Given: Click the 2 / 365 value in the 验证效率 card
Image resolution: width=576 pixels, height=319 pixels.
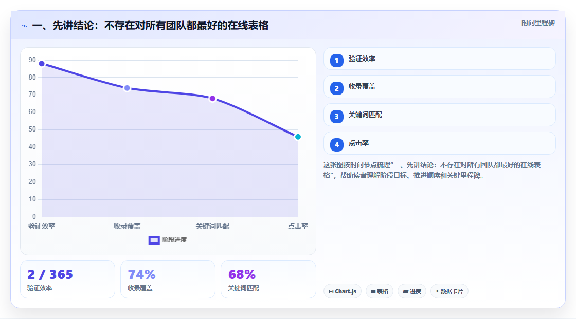Looking at the screenshot, I should (x=50, y=275).
